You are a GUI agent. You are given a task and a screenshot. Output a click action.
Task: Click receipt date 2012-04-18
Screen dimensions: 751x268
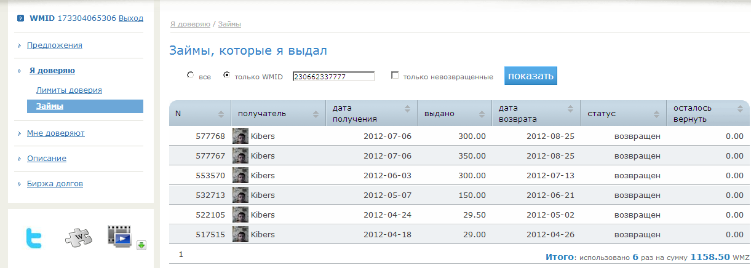pos(387,235)
